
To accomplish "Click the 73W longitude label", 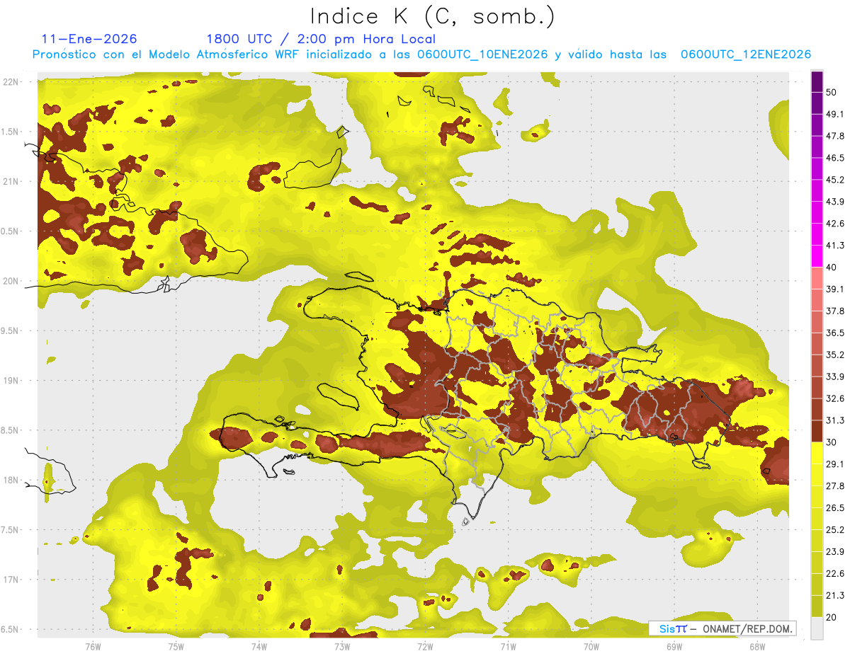I will [x=342, y=646].
